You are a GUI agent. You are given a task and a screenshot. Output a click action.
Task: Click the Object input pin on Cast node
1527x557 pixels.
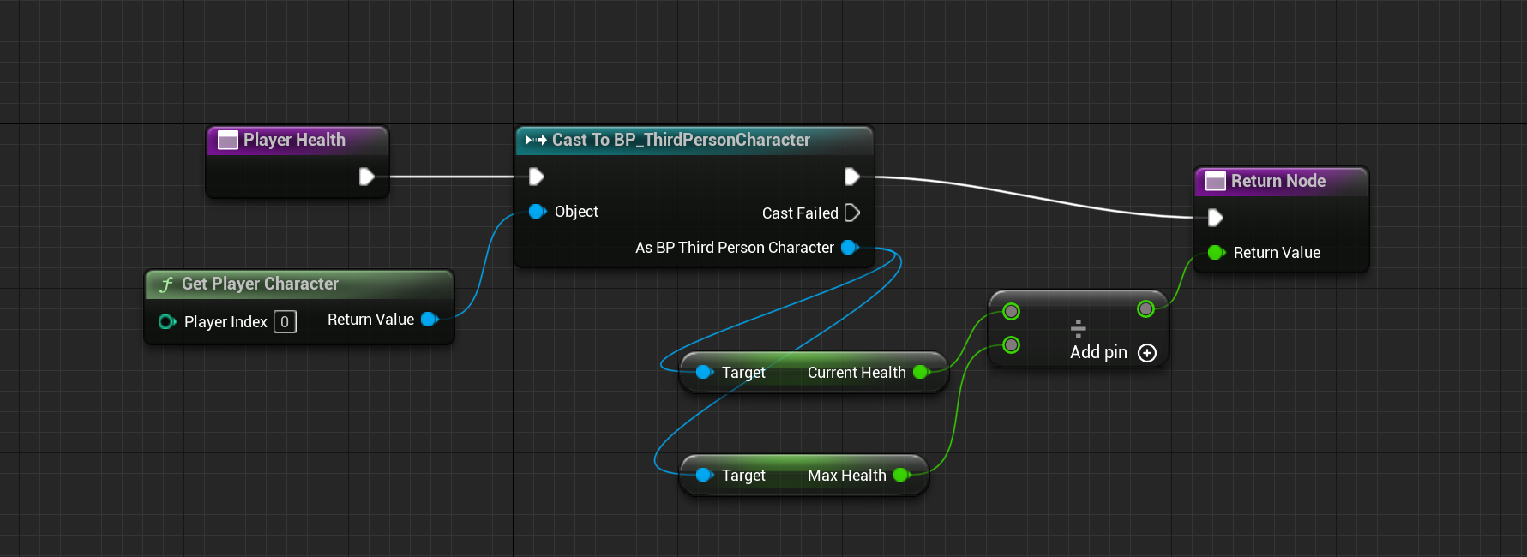(538, 211)
